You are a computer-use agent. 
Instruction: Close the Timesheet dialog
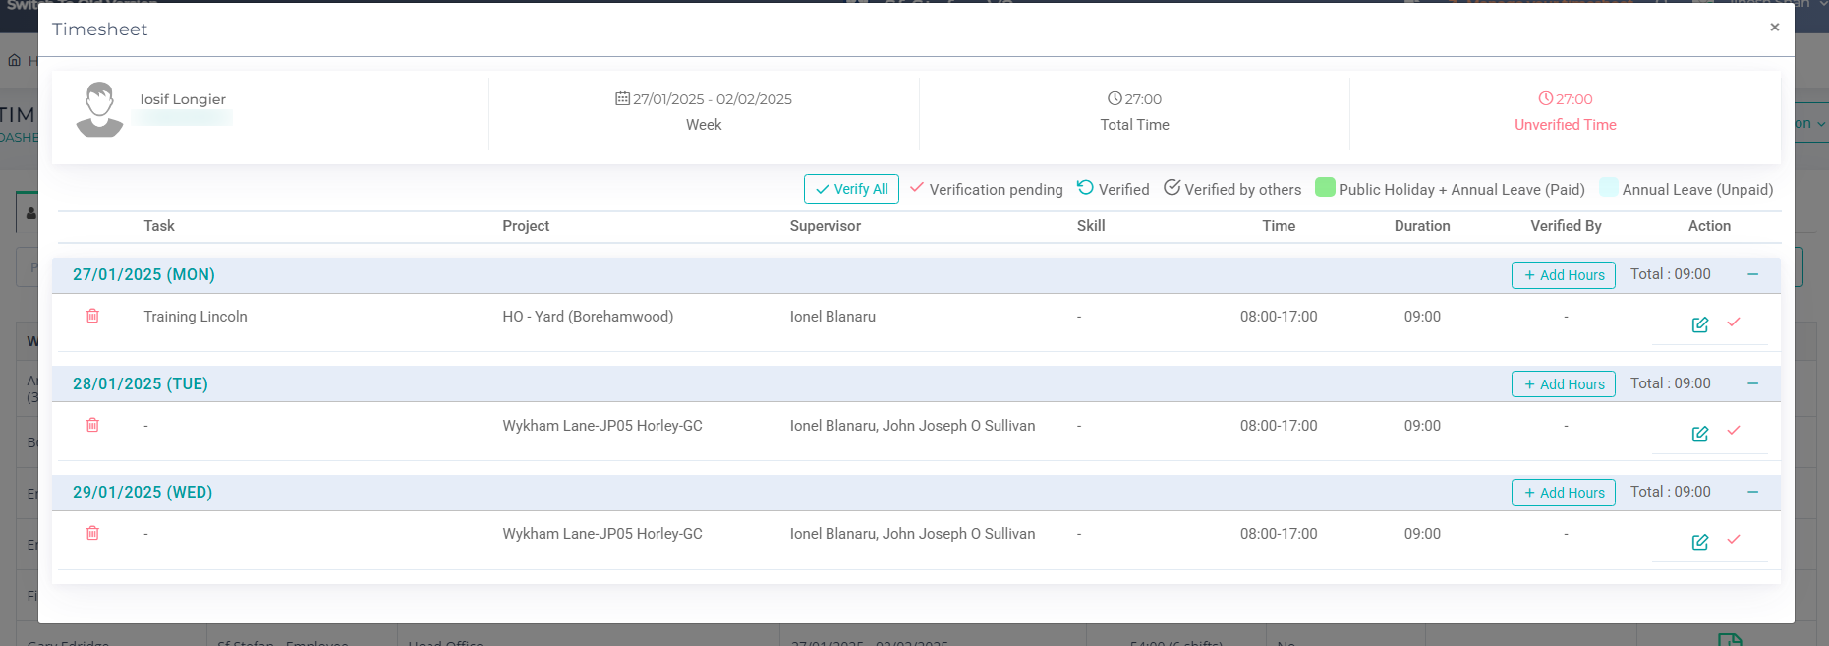pos(1774,28)
